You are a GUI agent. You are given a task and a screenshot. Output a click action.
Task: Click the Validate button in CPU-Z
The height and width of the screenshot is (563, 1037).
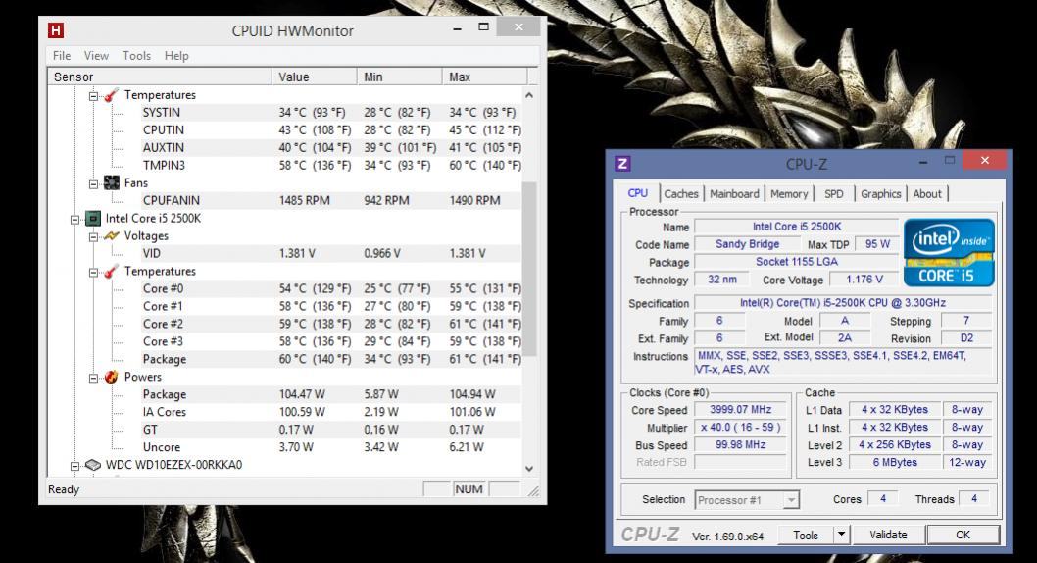click(x=888, y=534)
